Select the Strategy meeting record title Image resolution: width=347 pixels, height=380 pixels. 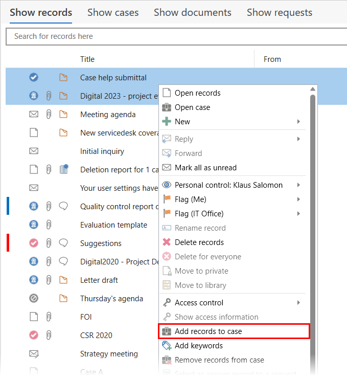[109, 354]
